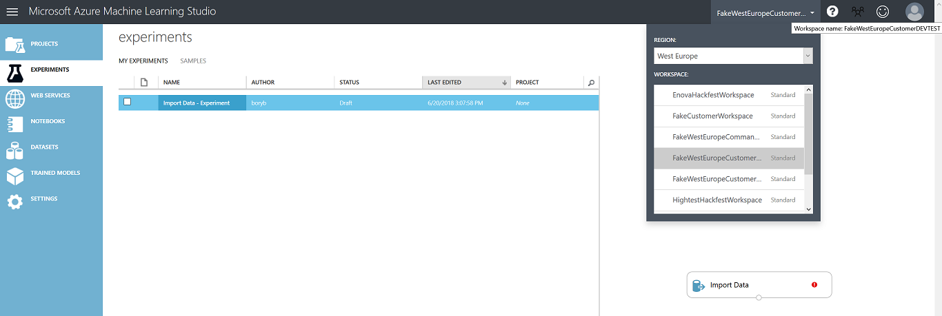Sort by the Status column header

pos(378,83)
